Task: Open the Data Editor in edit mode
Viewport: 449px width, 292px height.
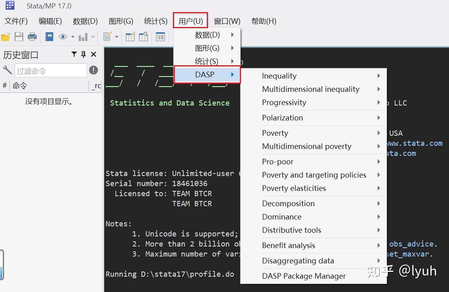Action: pyautogui.click(x=130, y=36)
